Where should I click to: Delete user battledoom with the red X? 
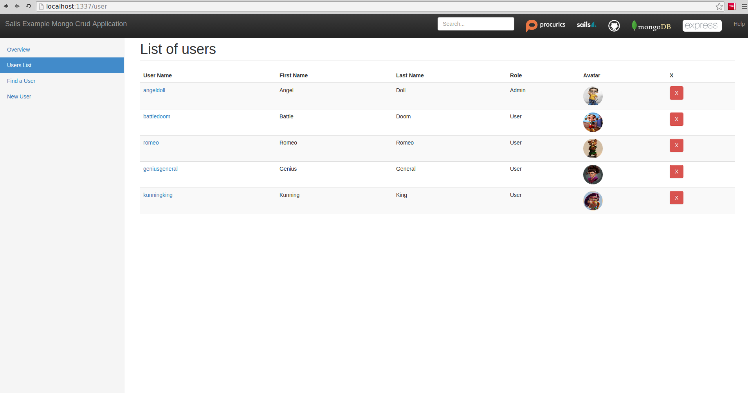(x=676, y=119)
